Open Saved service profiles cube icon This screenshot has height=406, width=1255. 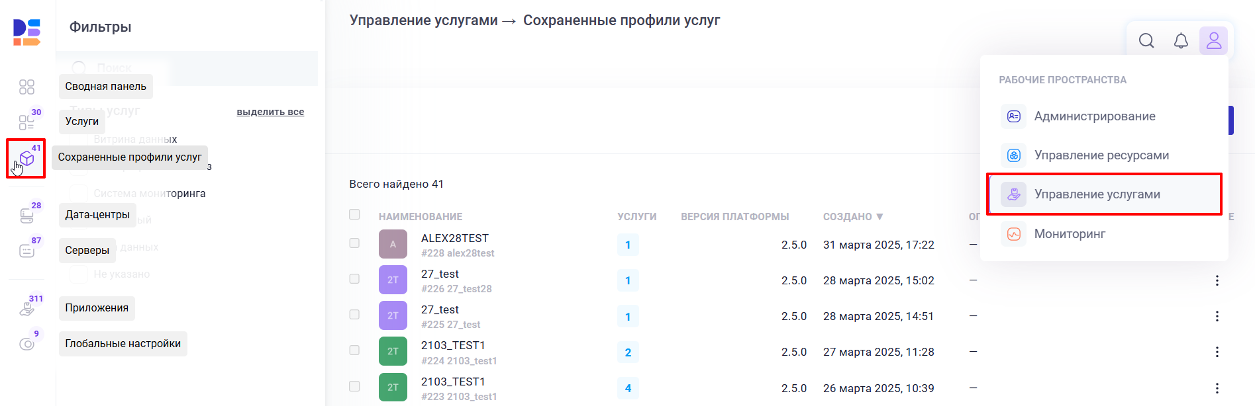click(x=26, y=159)
